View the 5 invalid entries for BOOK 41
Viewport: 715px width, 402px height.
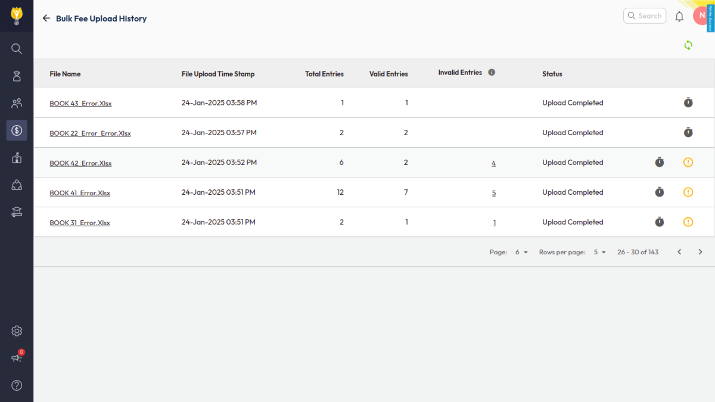[x=493, y=192]
